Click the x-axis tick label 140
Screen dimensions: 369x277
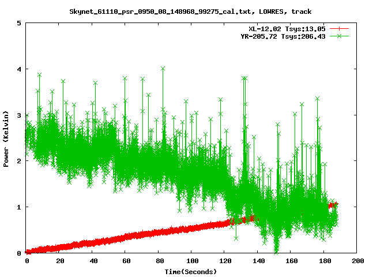(x=259, y=261)
